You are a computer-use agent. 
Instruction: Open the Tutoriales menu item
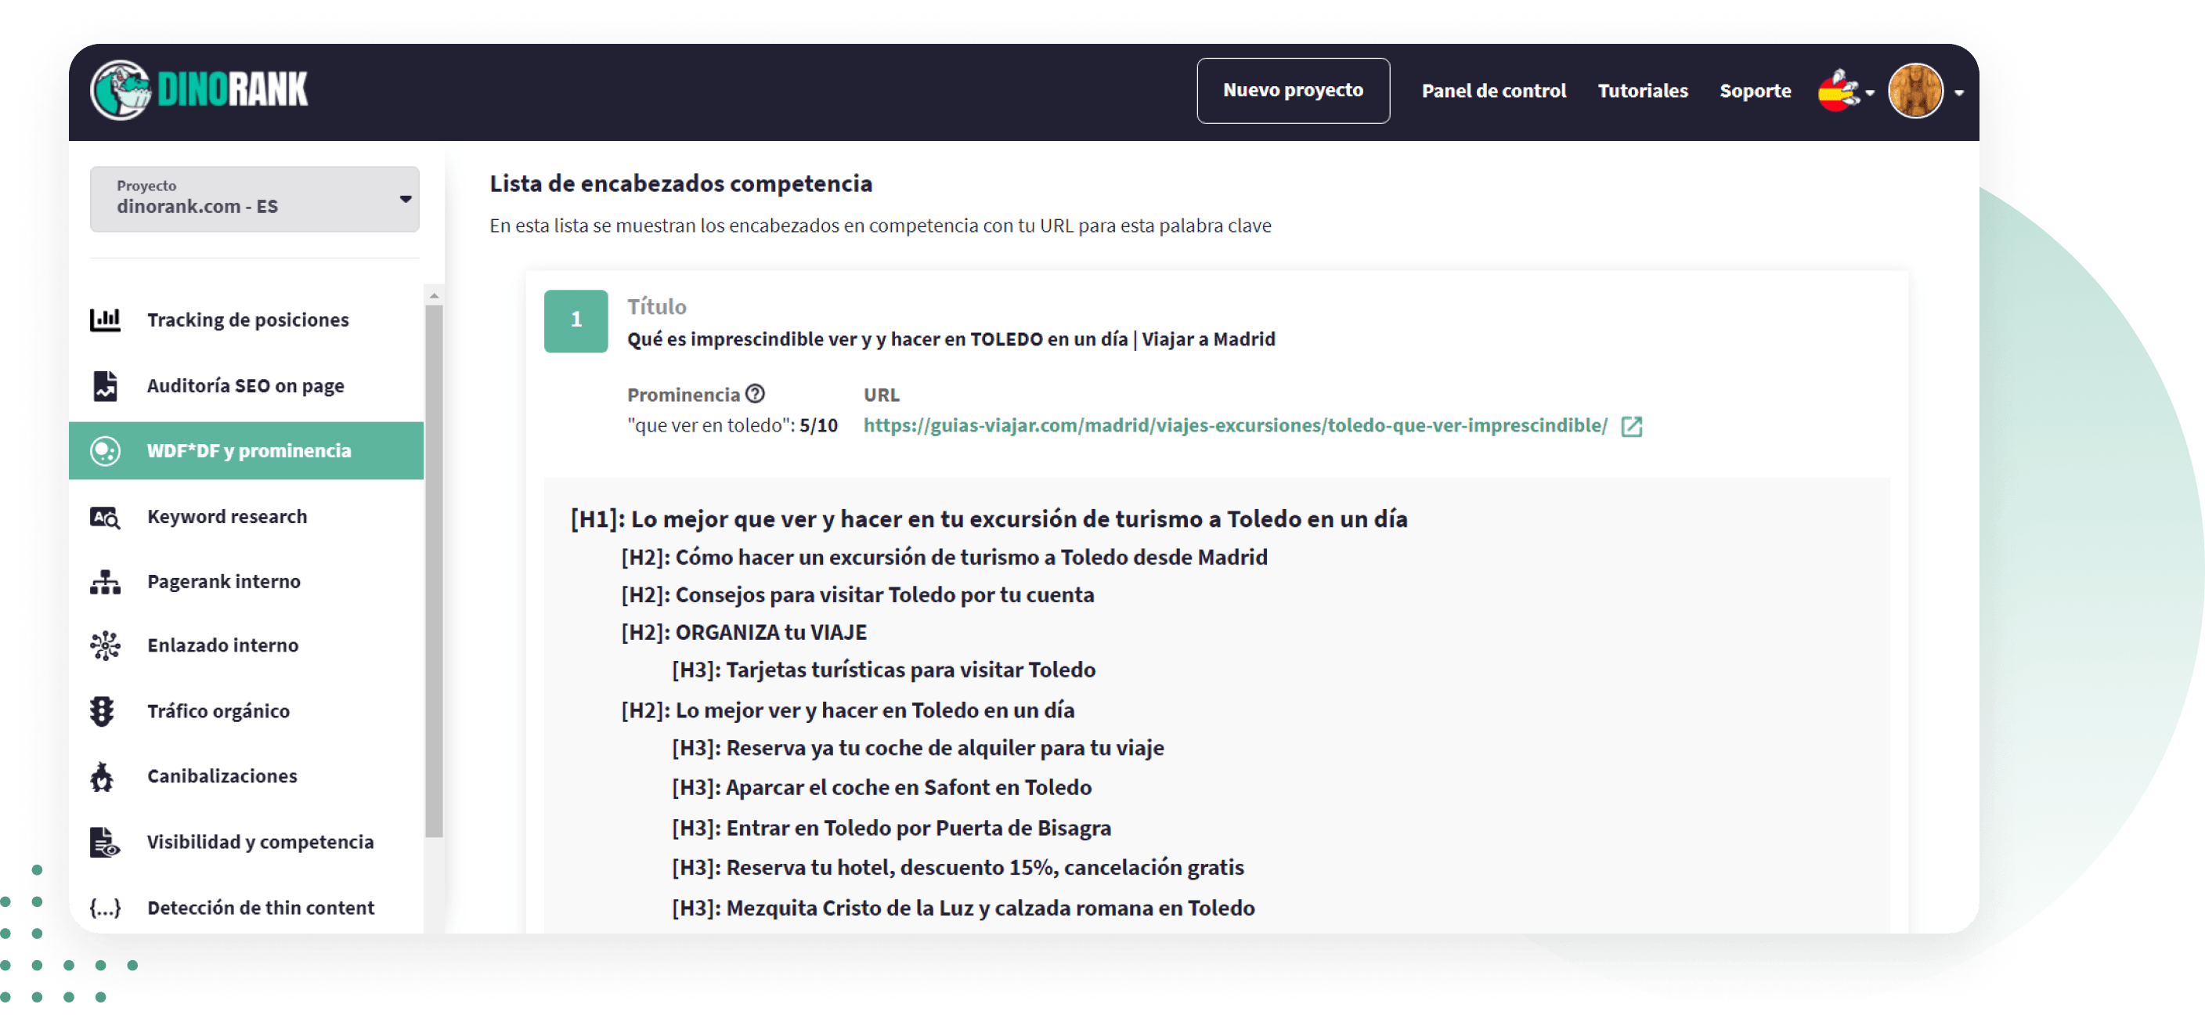[1642, 91]
